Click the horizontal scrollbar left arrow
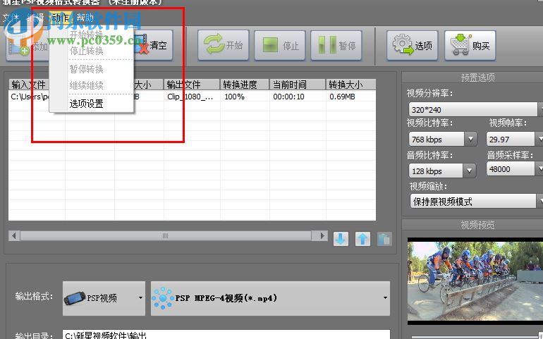Screen dimensions: 543x339 [14, 236]
